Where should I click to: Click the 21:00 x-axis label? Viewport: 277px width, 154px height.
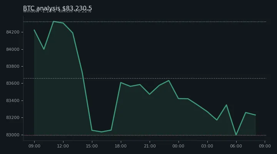point(150,146)
